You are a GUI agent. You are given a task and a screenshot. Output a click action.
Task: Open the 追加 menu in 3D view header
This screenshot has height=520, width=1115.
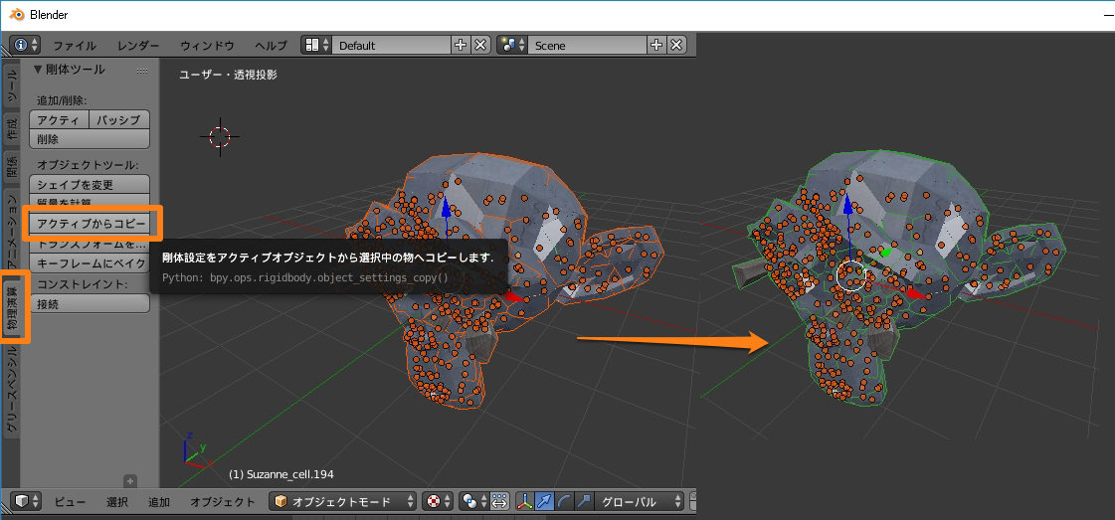click(158, 501)
